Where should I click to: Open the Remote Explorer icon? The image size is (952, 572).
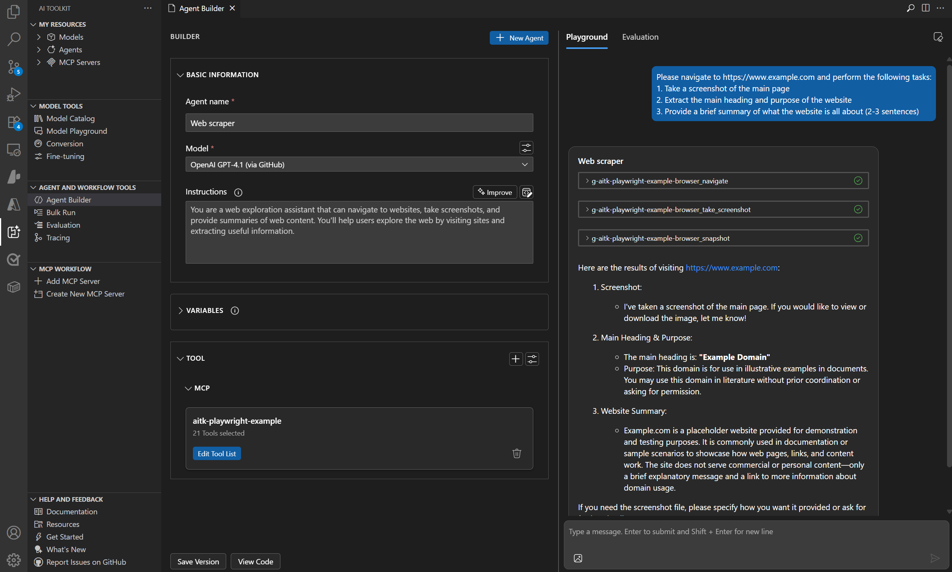click(14, 149)
